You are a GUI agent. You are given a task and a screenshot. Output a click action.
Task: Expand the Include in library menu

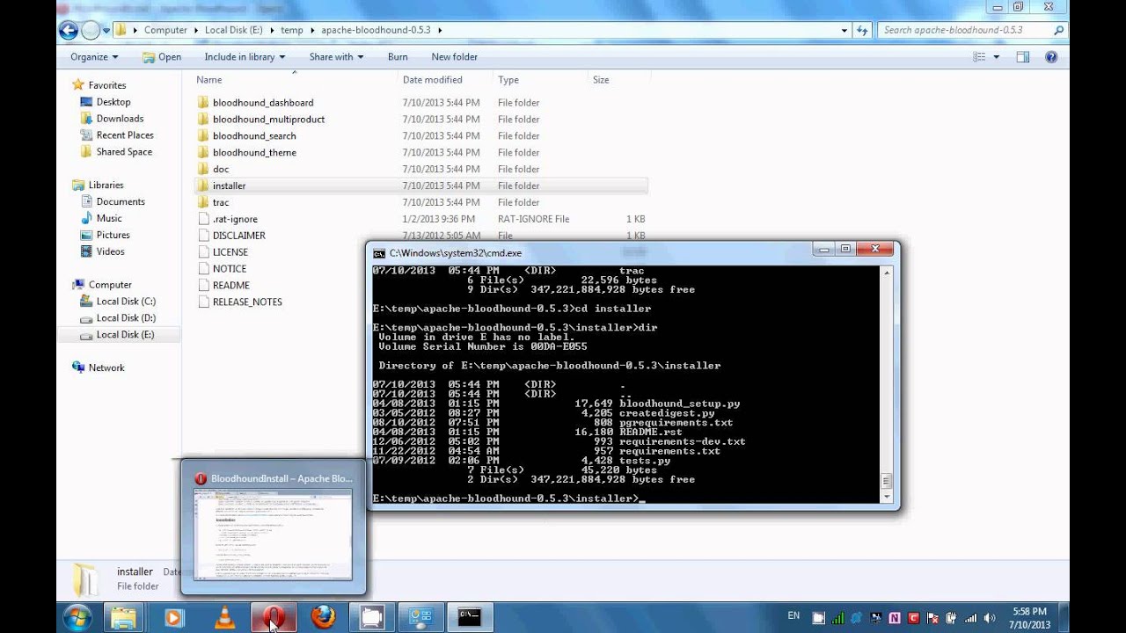[x=245, y=57]
